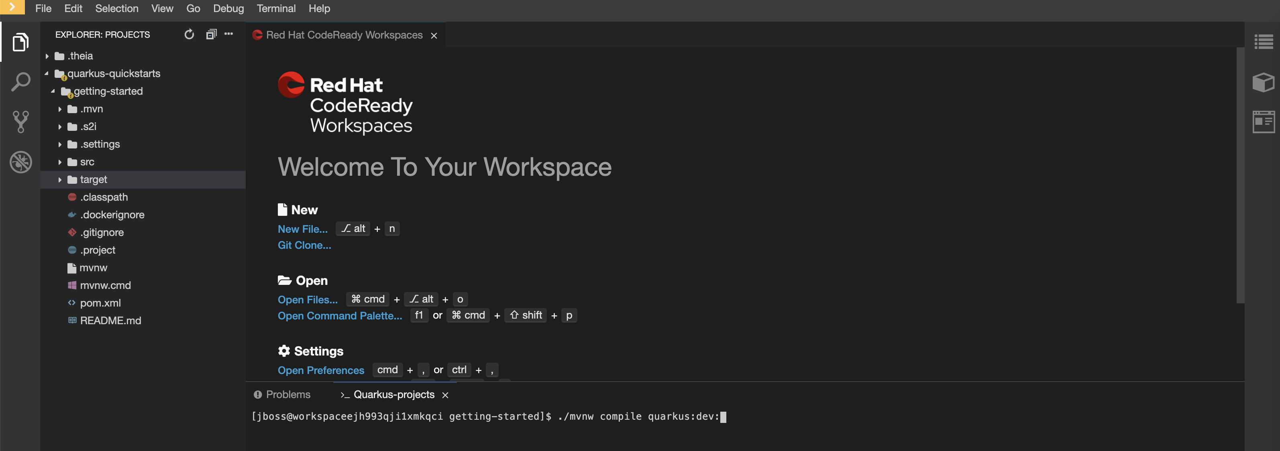Screen dimensions: 1280x451
Task: Click the .dockerignore file icon
Action: click(72, 215)
